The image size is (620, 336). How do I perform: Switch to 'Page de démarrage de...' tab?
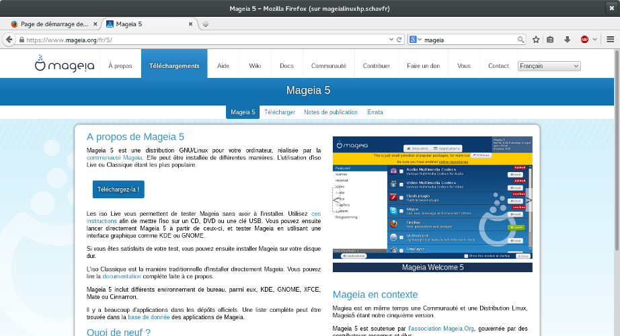pos(54,24)
